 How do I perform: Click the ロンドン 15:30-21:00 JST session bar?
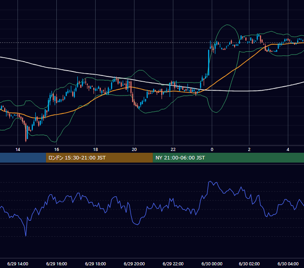99,158
